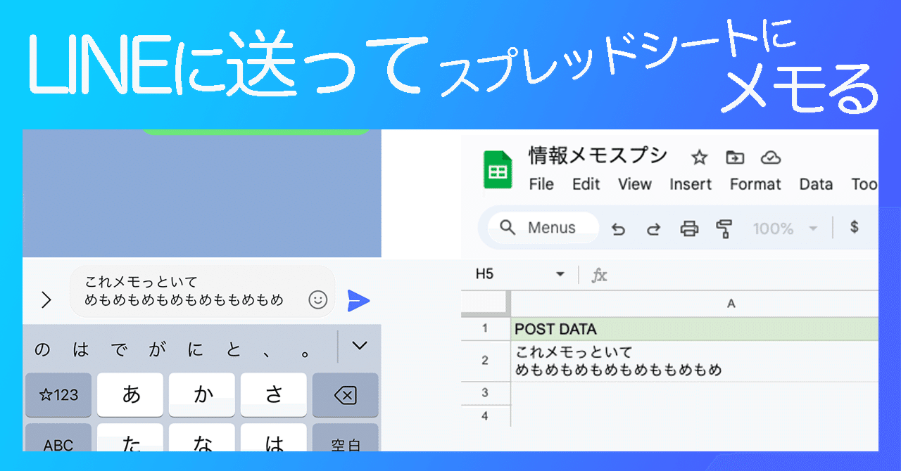Tap the 空白 space key
Viewport: 901px width, 471px height.
tap(345, 439)
